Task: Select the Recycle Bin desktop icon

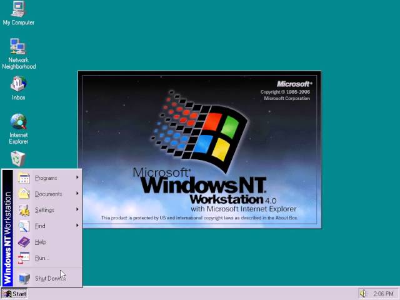Action: (18, 158)
